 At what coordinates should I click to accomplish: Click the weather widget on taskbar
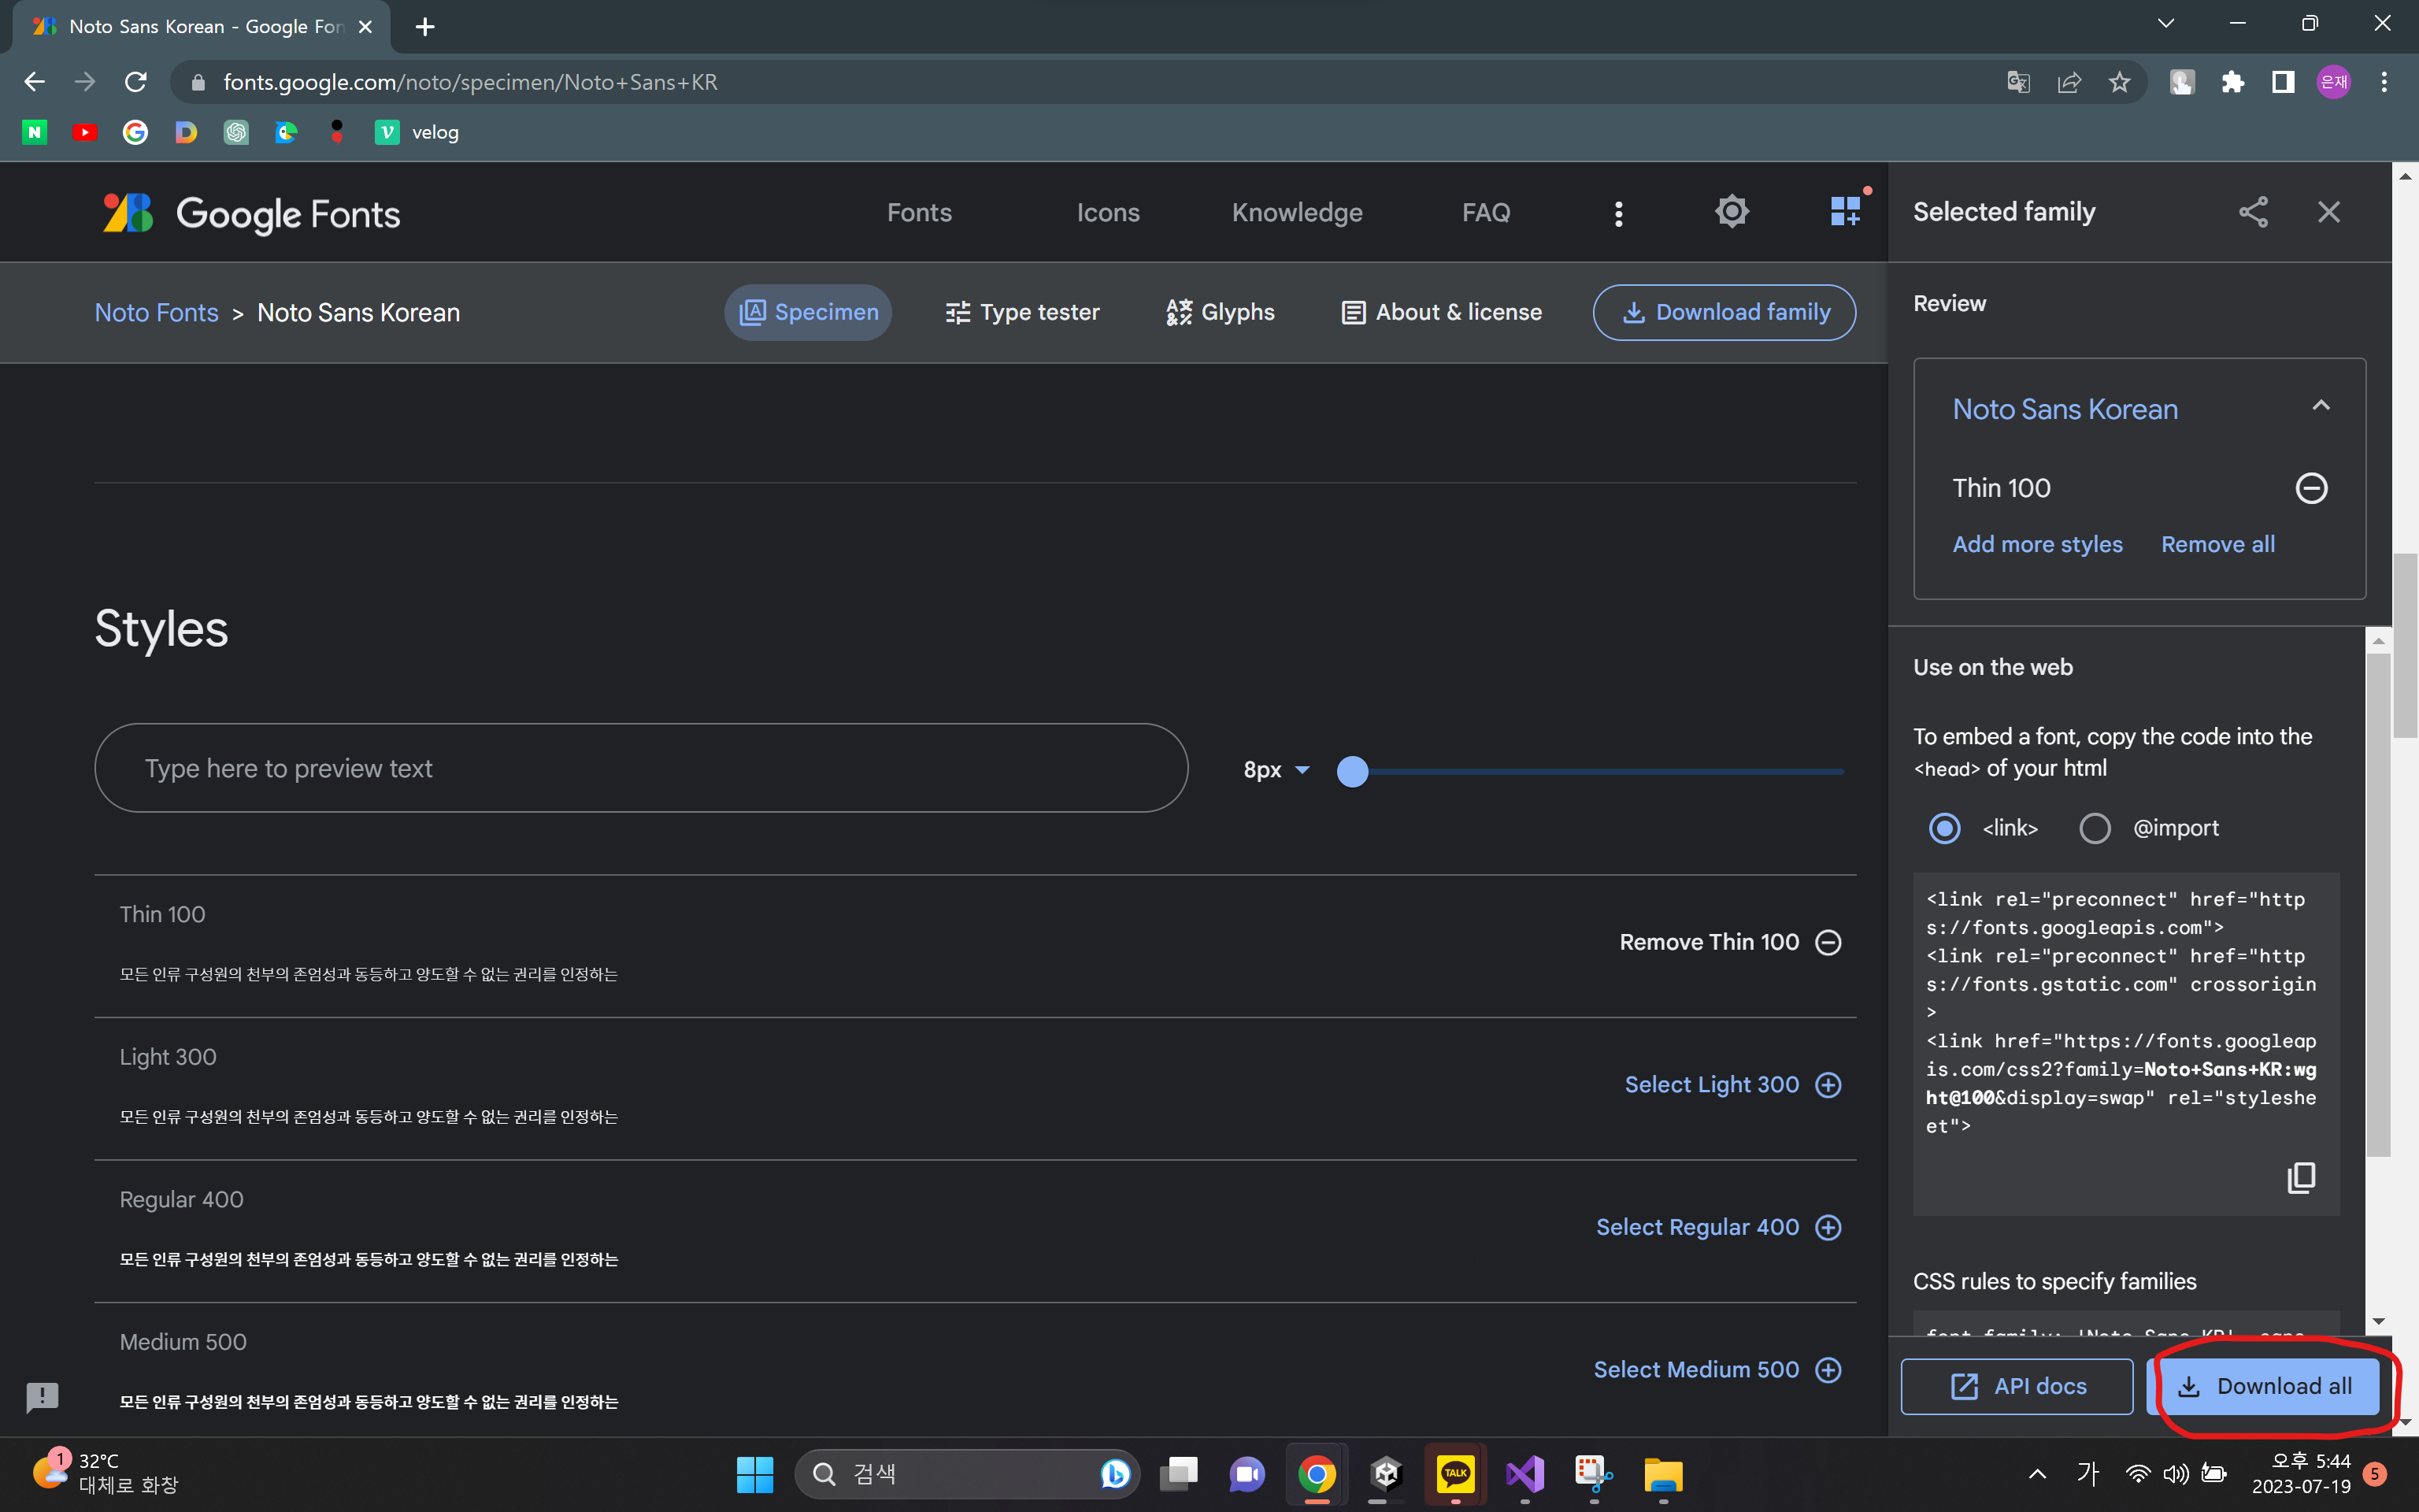click(x=105, y=1473)
